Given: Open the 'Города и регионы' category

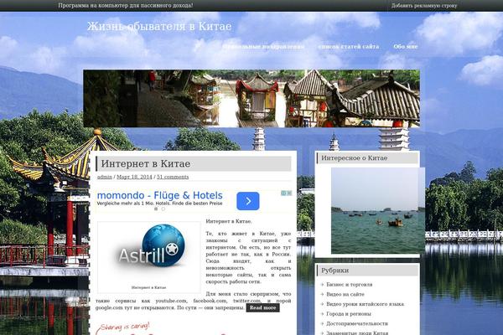Looking at the screenshot, I should [349, 314].
